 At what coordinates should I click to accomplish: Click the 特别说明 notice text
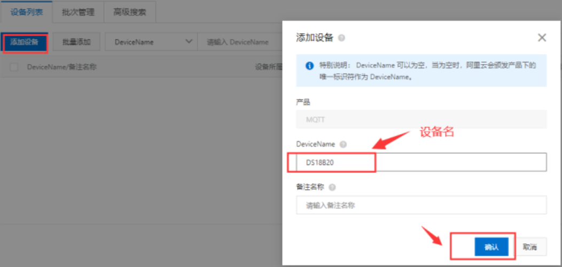(x=427, y=71)
